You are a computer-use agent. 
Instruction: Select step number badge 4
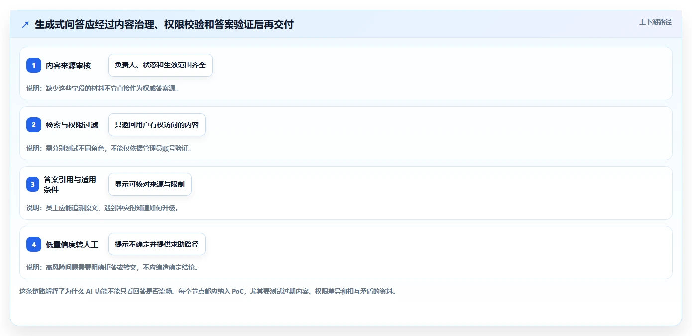34,244
